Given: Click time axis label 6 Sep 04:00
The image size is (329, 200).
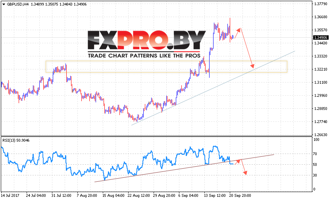Looking at the screenshot, I should [x=188, y=196].
